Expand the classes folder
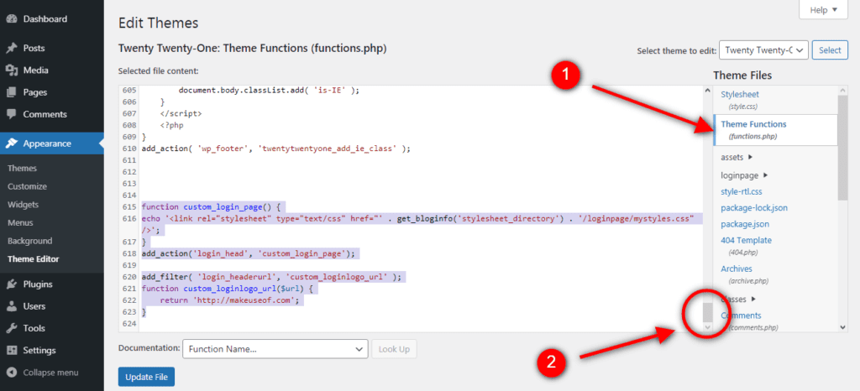The image size is (860, 391). [738, 299]
